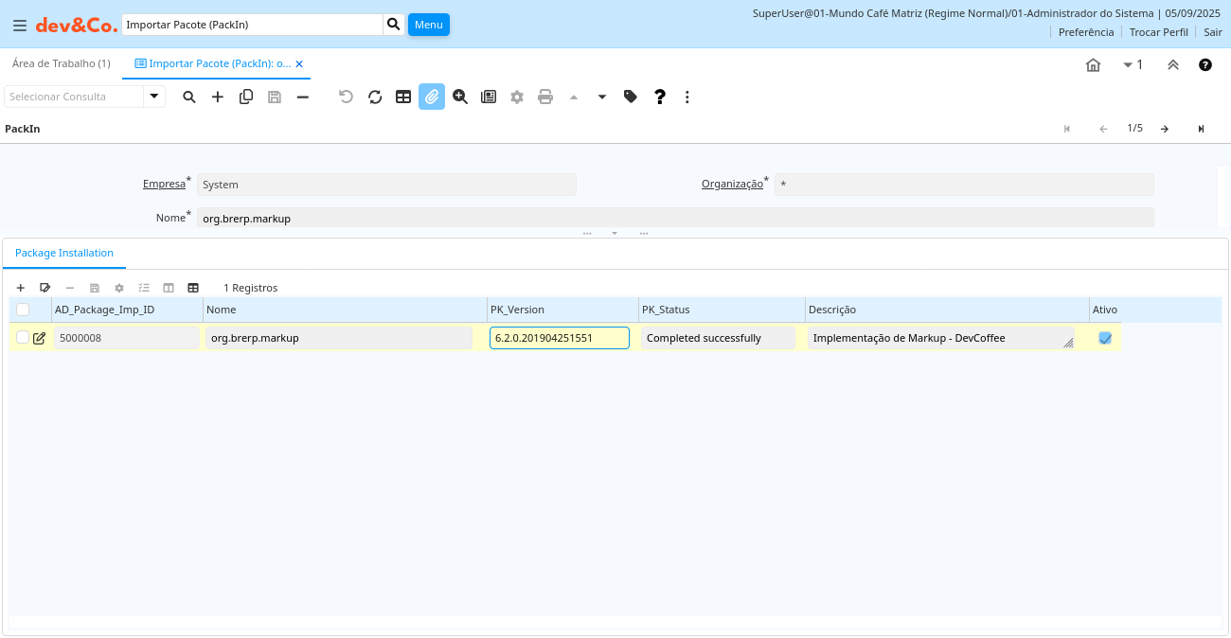Screen dimensions: 1231x638
Task: Expand the detail record down arrow
Action: pos(602,97)
